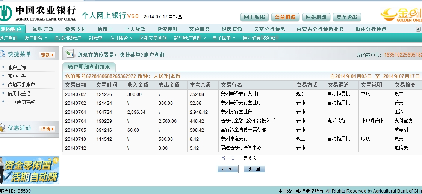422x194 pixels.
Task: Click the scroll arrow at the end of the main navigation
Action: point(418,29)
